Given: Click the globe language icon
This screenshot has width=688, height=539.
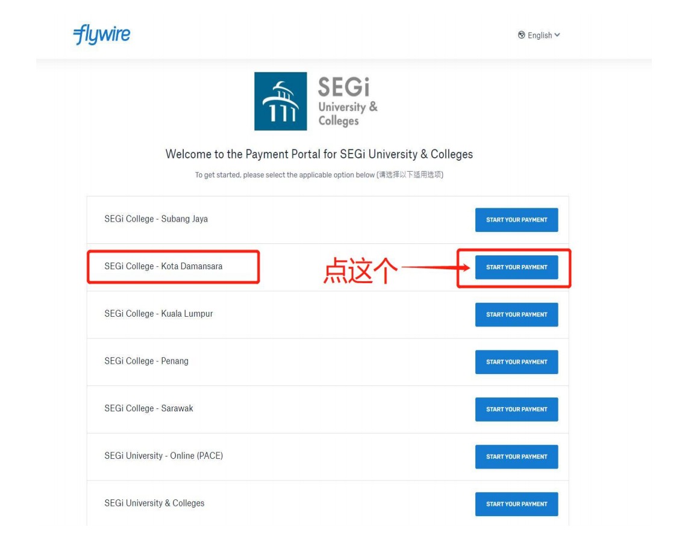Looking at the screenshot, I should (x=521, y=35).
